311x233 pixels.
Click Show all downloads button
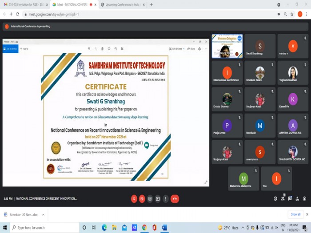point(295,214)
